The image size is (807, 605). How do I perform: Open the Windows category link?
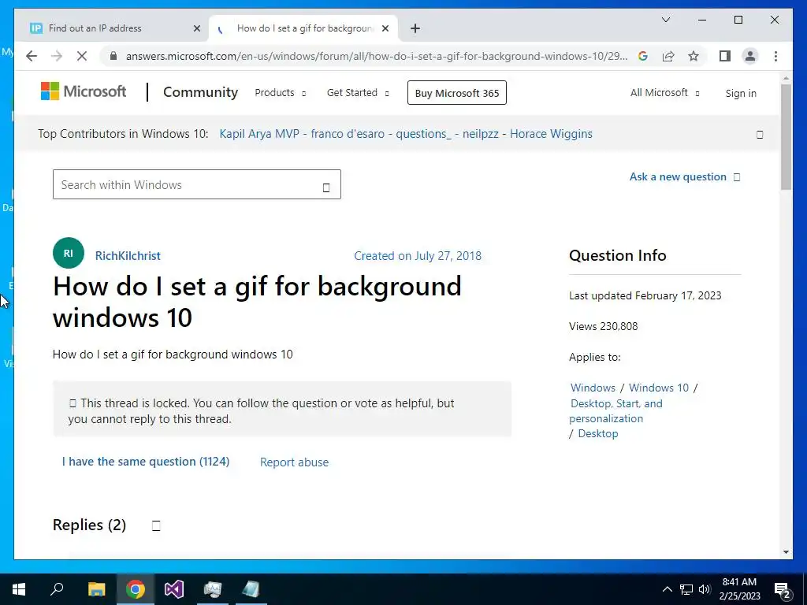click(x=593, y=388)
